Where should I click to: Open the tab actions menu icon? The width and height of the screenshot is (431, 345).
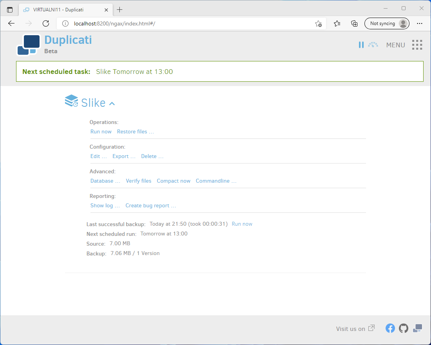[x=10, y=10]
